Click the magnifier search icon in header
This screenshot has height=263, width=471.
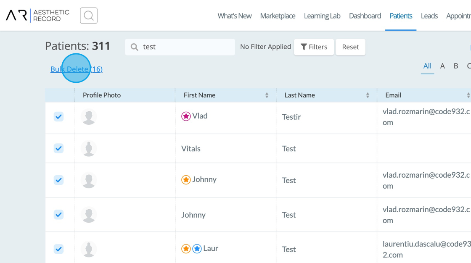[x=89, y=16]
